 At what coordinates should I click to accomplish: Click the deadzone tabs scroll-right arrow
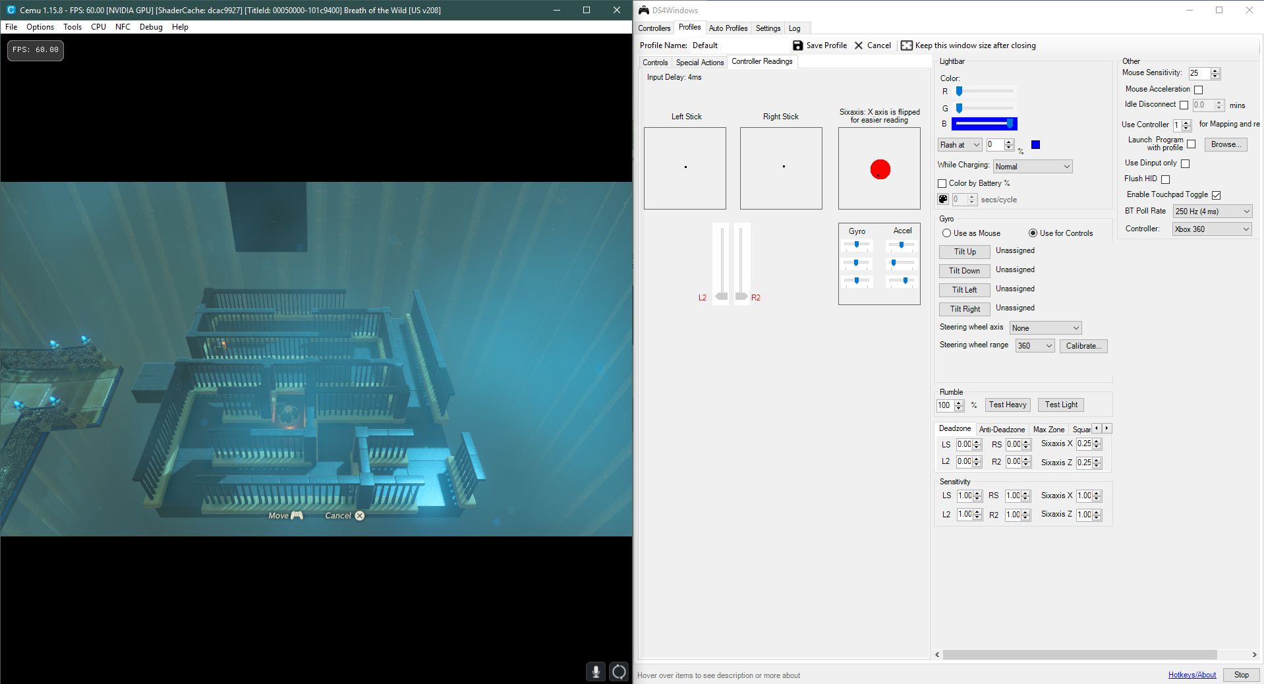[1107, 428]
